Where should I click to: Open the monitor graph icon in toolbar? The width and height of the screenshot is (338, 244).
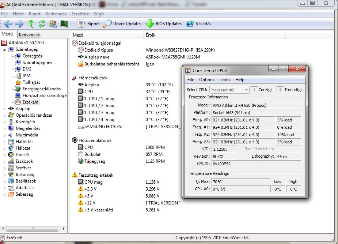(x=64, y=23)
